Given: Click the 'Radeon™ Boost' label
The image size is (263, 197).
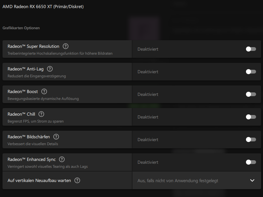Looking at the screenshot, I should point(23,91).
